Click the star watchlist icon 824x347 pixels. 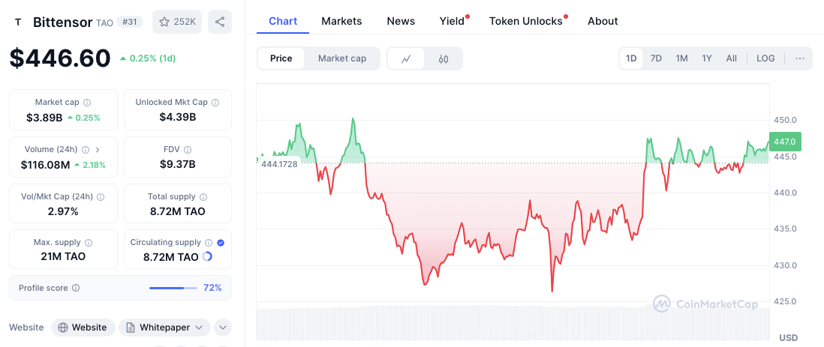(164, 22)
